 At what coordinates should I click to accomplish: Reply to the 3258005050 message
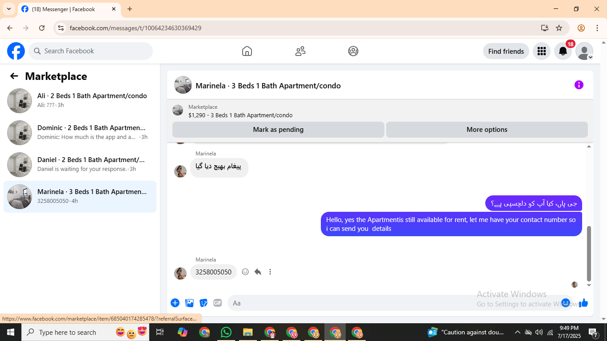tap(258, 272)
